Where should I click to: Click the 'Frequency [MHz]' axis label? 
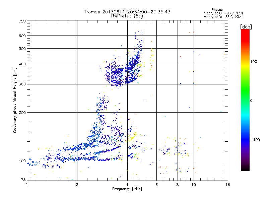point(127,189)
